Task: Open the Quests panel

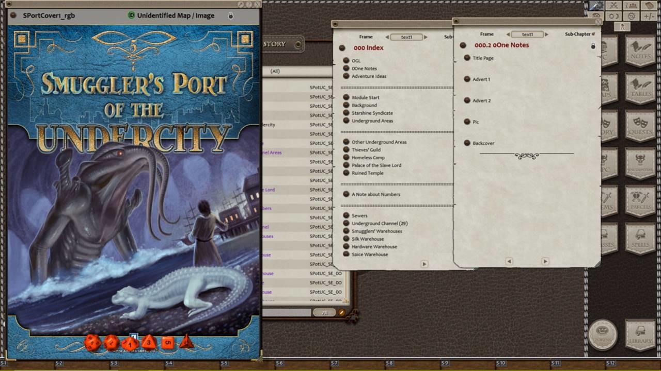Action: (x=640, y=127)
